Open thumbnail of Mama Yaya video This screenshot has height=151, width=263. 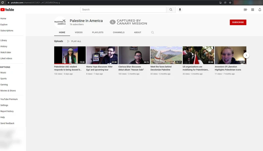[102, 55]
